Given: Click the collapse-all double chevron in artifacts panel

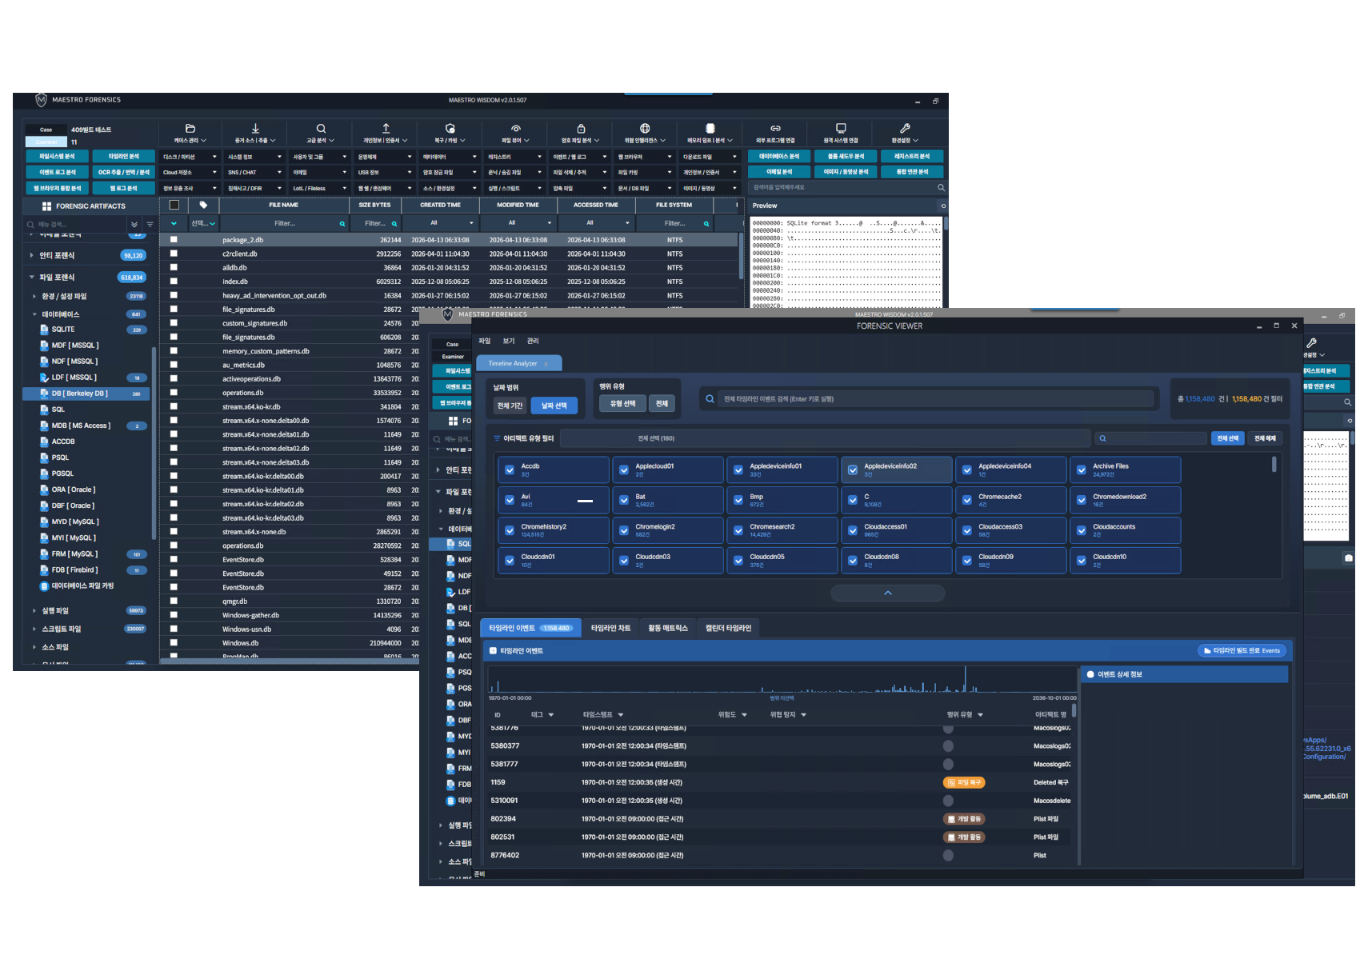Looking at the screenshot, I should click(134, 225).
